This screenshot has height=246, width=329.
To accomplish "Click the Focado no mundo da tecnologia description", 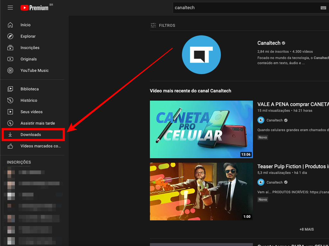I will point(293,60).
